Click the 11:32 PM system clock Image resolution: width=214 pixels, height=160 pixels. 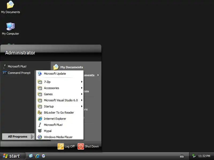[204, 156]
